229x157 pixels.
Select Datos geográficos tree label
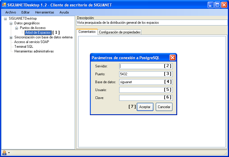[x=27, y=23]
